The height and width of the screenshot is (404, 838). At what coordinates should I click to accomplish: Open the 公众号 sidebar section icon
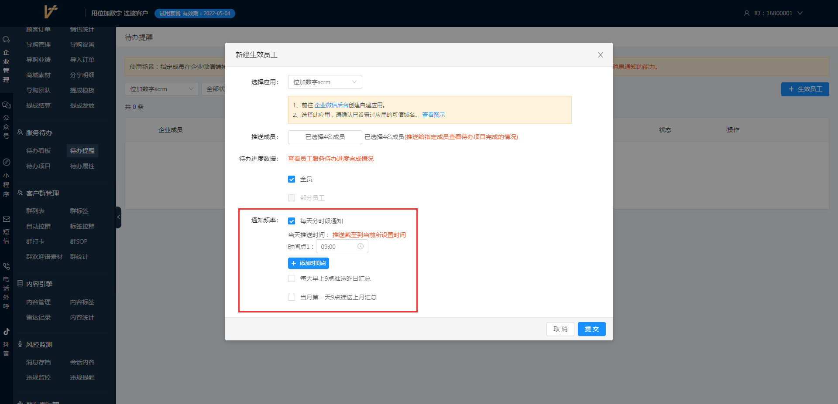tap(6, 105)
